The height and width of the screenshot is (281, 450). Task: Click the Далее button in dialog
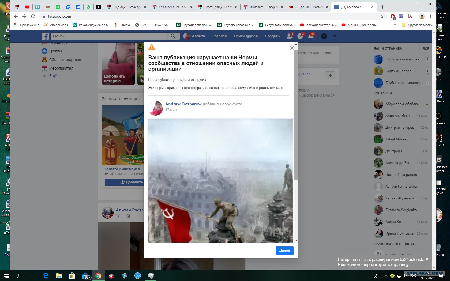pos(284,250)
